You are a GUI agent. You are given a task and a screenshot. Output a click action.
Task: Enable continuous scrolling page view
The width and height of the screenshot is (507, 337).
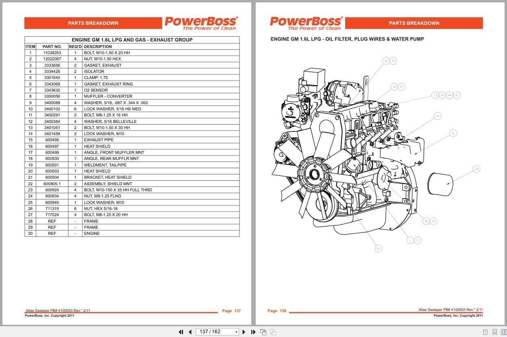pos(495,332)
